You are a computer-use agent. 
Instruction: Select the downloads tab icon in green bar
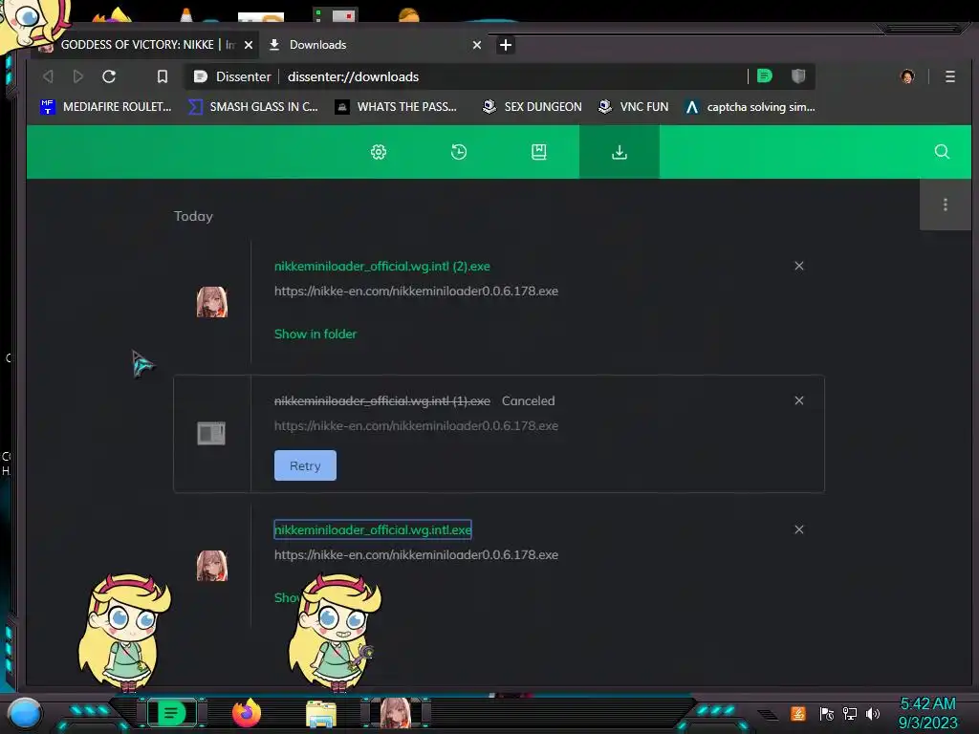point(620,152)
